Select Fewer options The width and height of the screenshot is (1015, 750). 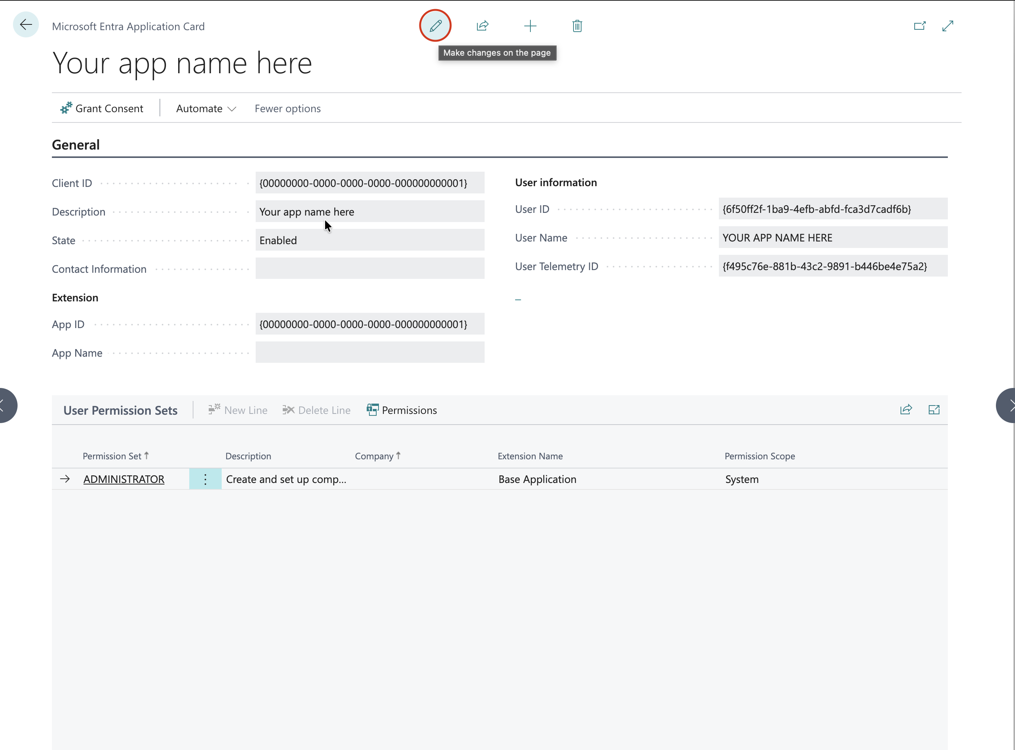pyautogui.click(x=287, y=108)
